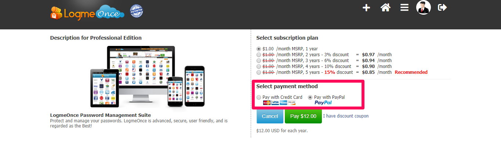Click the Pay $12.00 button
This screenshot has height=144, width=501.
coord(303,116)
